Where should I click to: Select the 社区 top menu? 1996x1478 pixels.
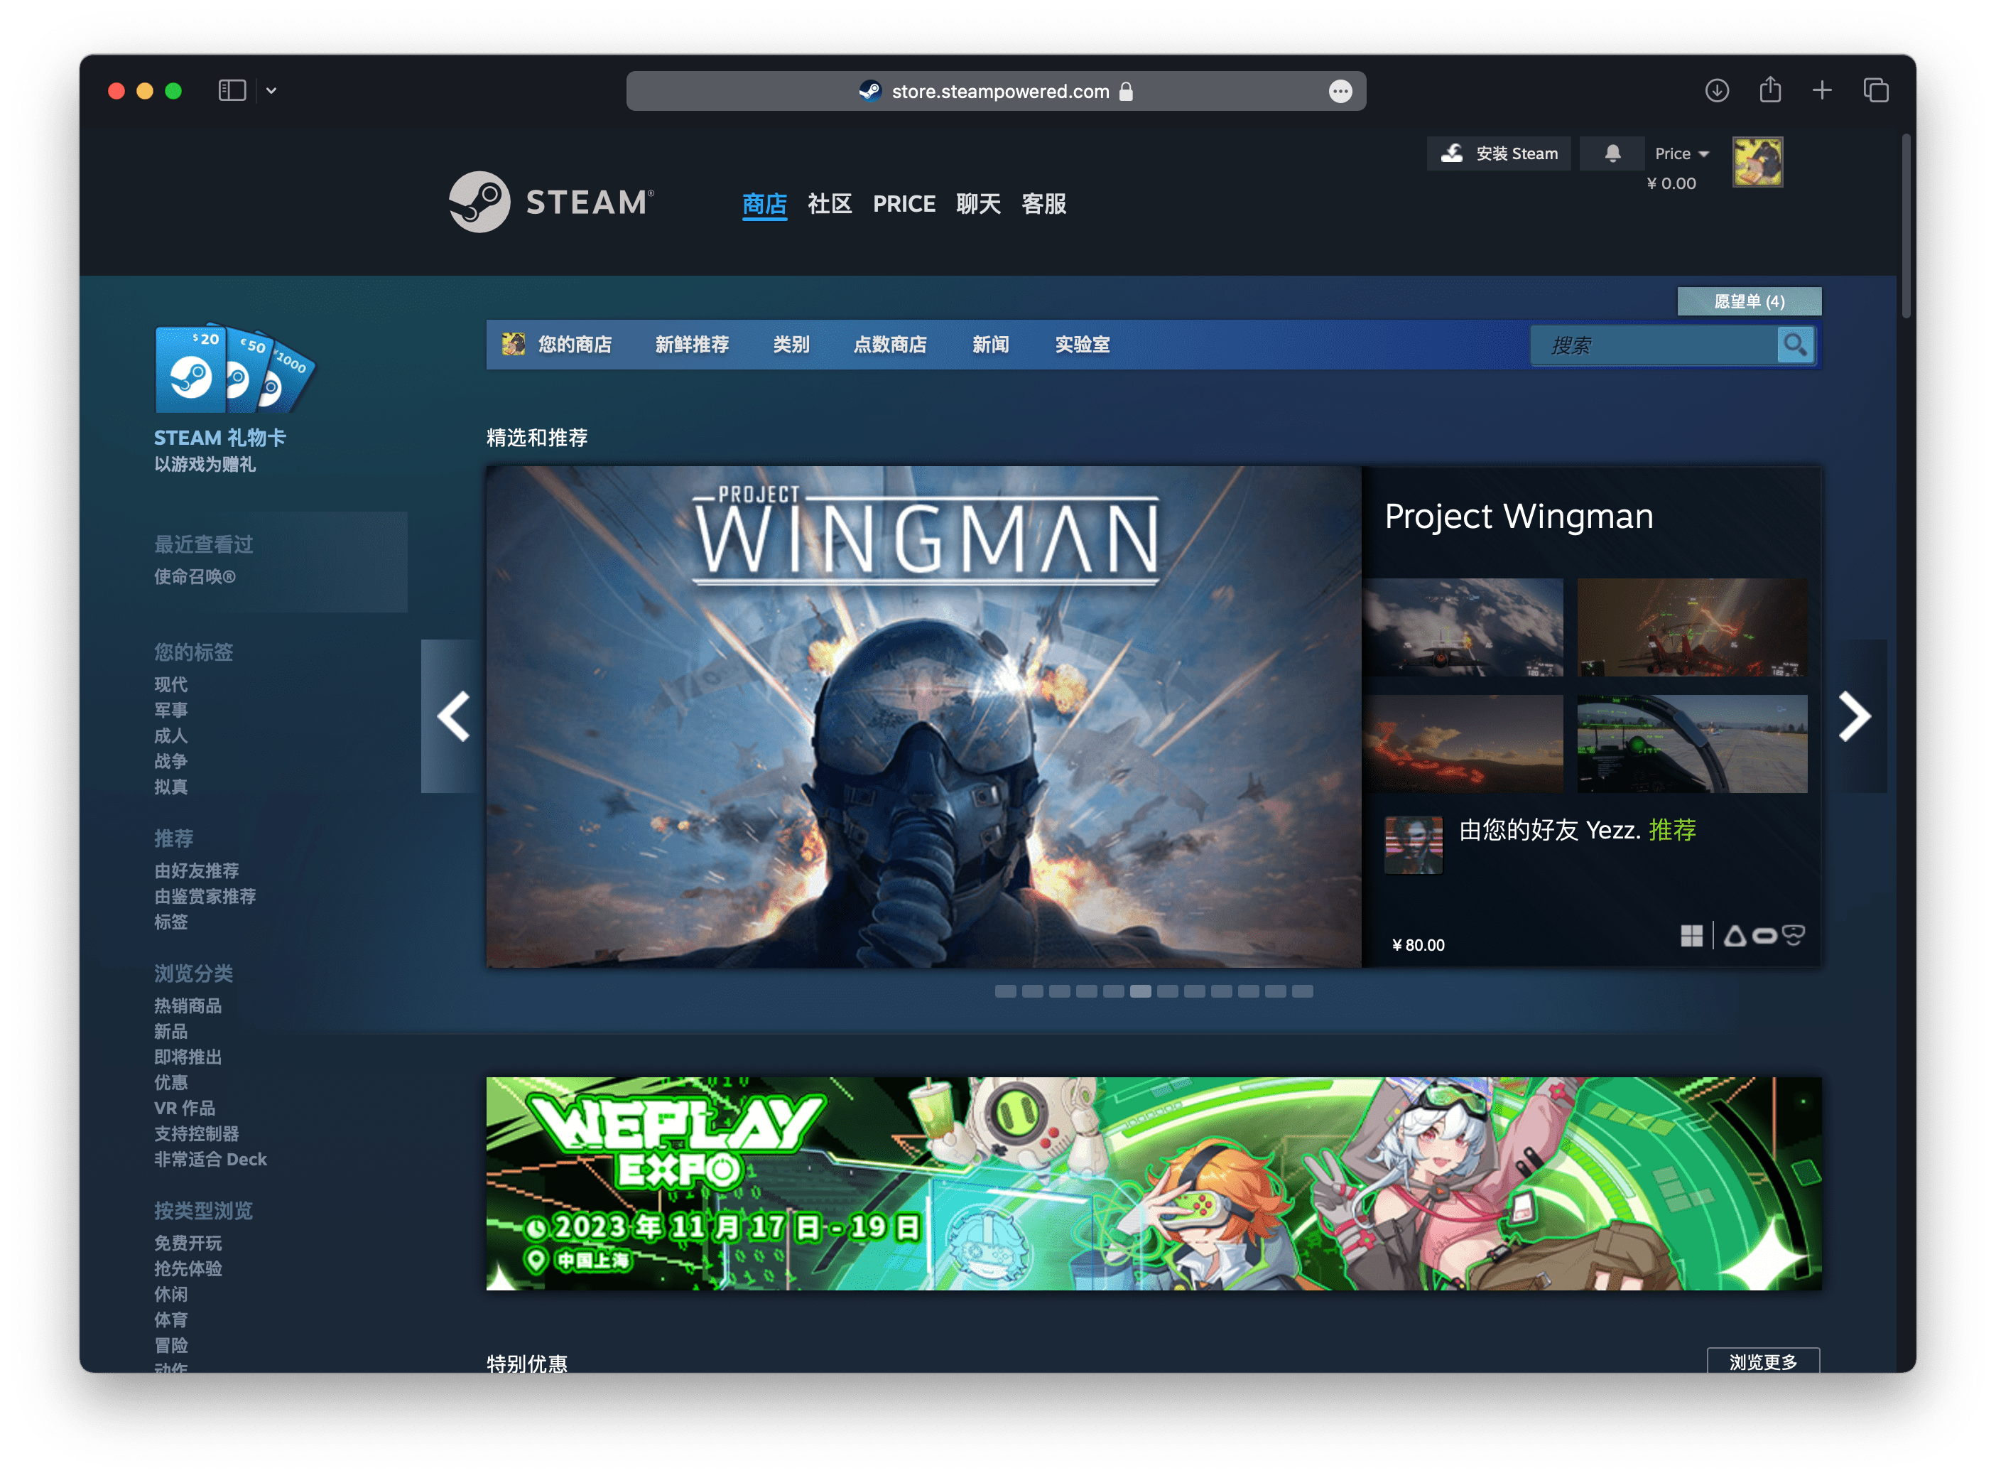(x=829, y=204)
